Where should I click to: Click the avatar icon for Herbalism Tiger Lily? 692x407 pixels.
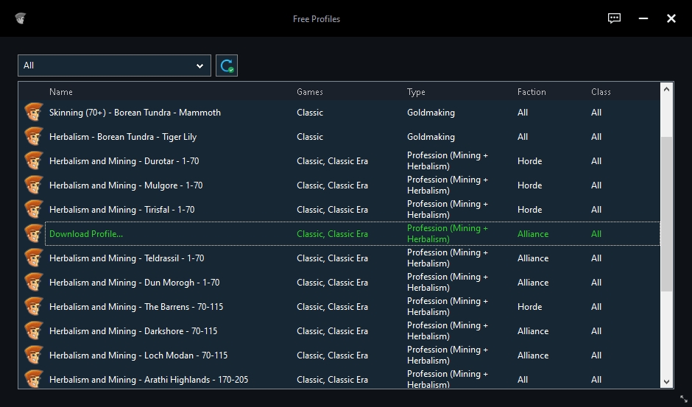(33, 137)
